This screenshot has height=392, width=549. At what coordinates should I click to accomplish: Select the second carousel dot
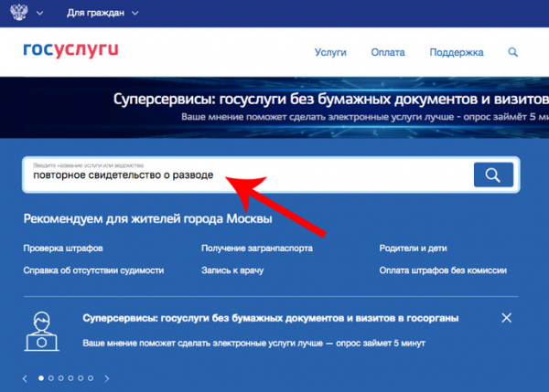(51, 378)
